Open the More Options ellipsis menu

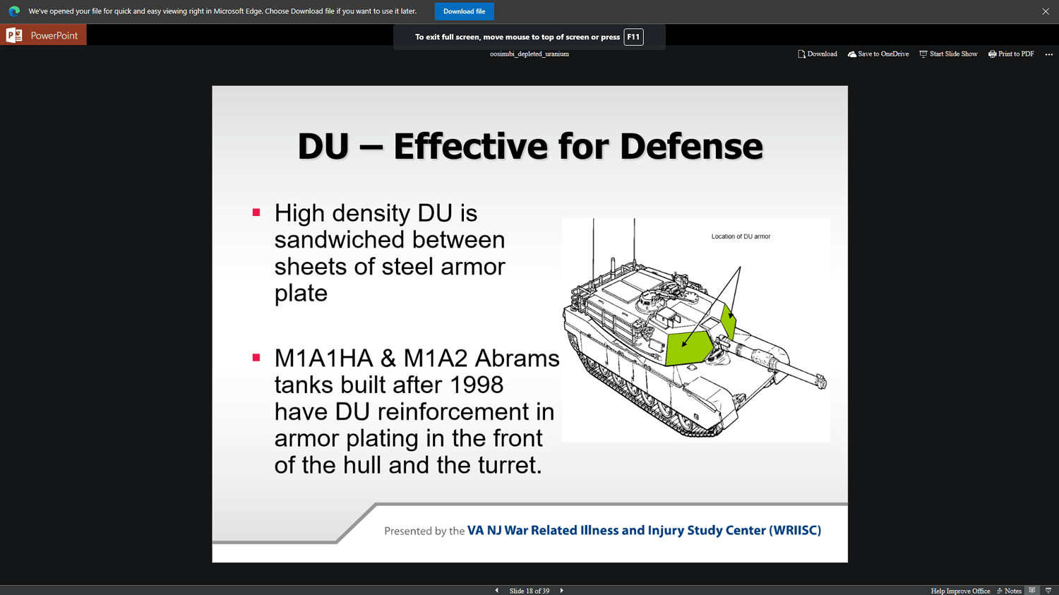(x=1048, y=54)
